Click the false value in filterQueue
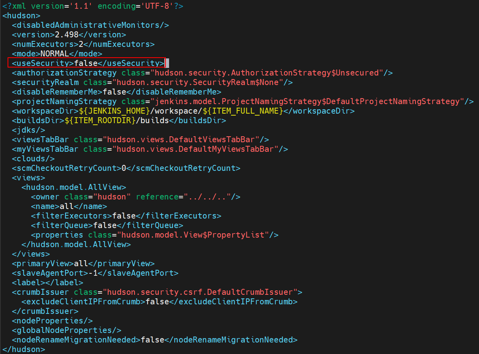Image resolution: width=479 pixels, height=354 pixels. [x=105, y=225]
